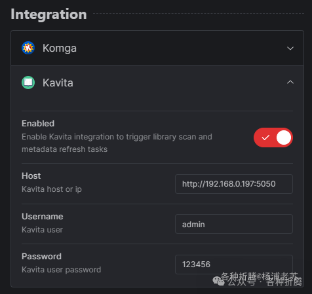The height and width of the screenshot is (294, 312).
Task: Select the Kavita accordion title text
Action: point(58,83)
